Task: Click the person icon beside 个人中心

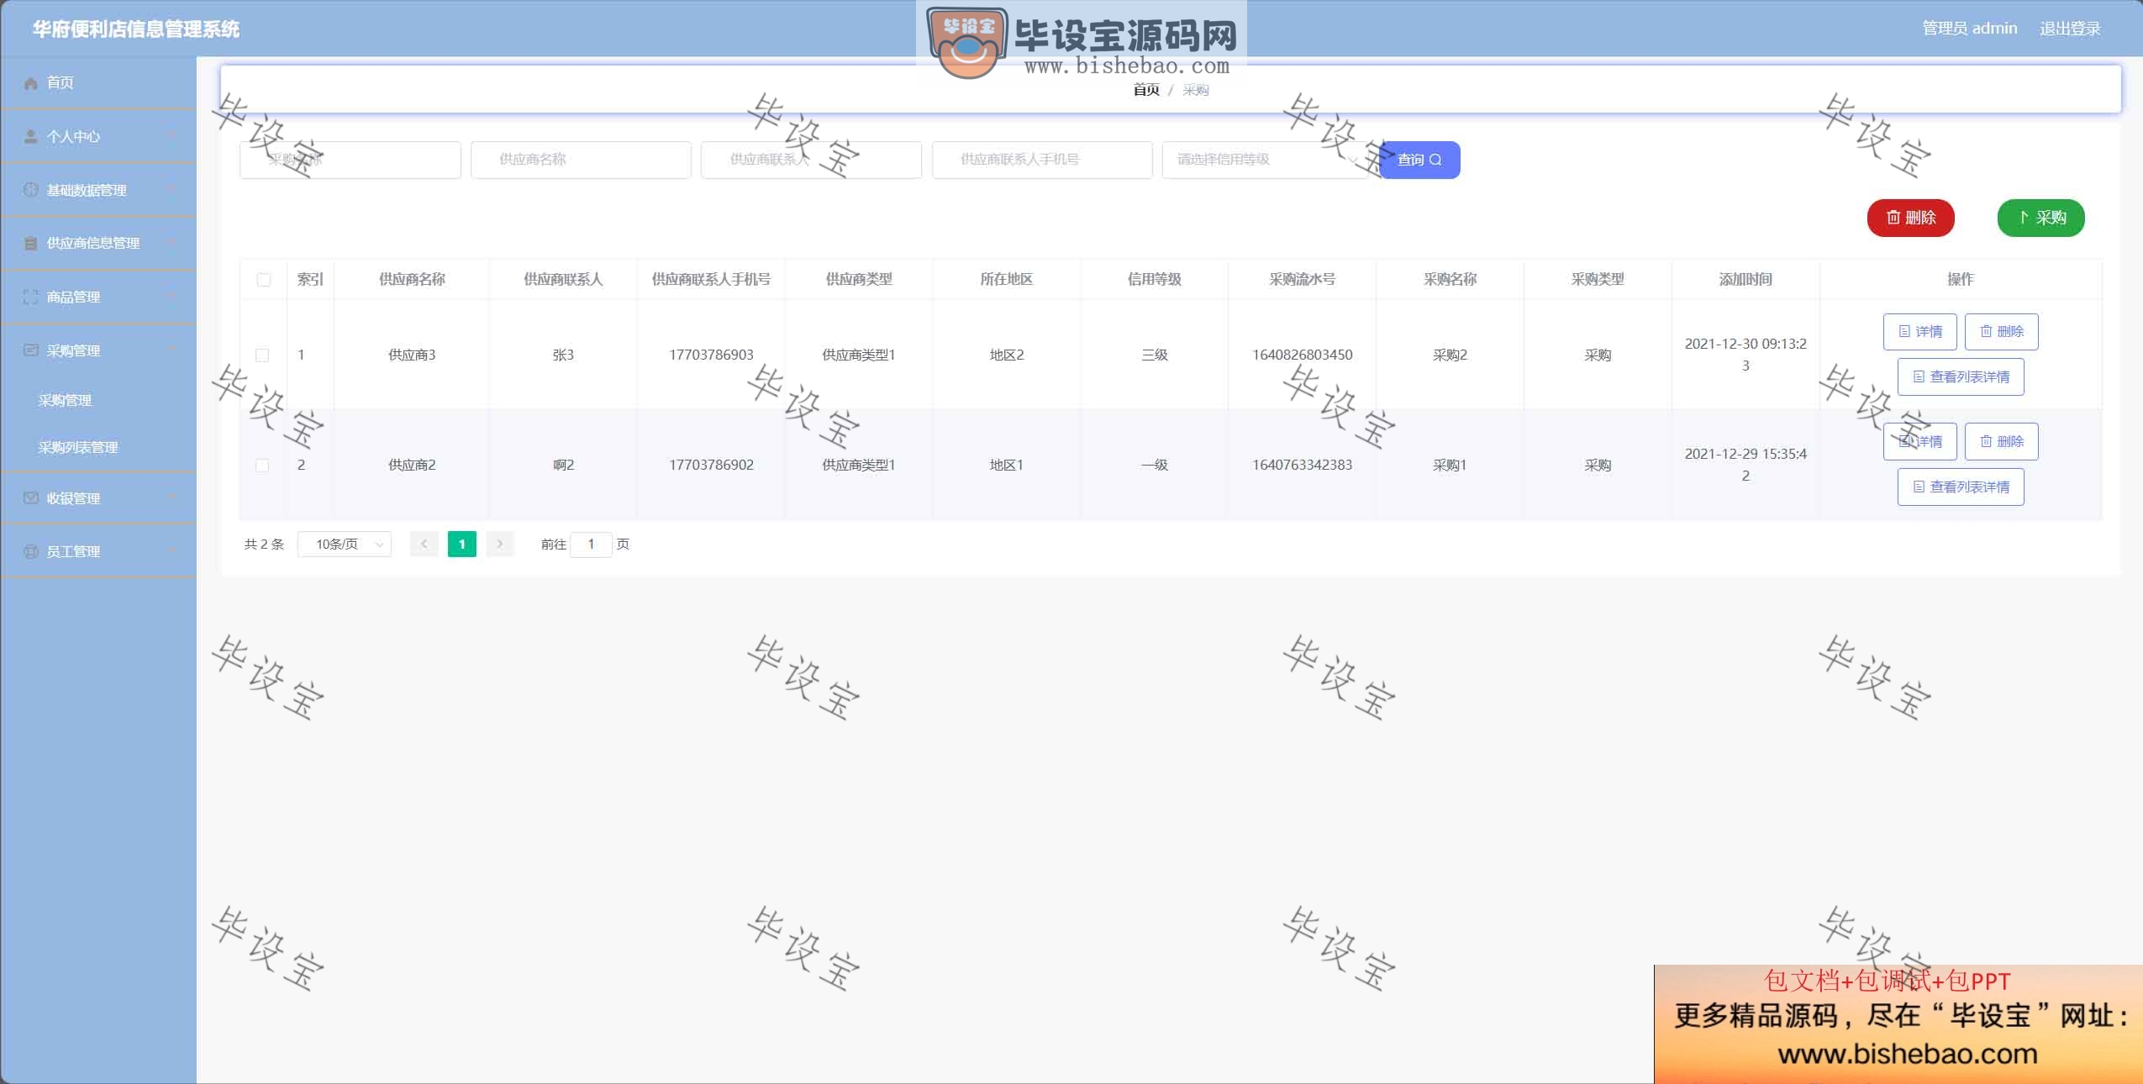Action: point(31,136)
